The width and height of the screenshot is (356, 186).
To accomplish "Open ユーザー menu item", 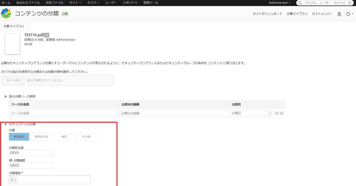I will [x=111, y=3].
